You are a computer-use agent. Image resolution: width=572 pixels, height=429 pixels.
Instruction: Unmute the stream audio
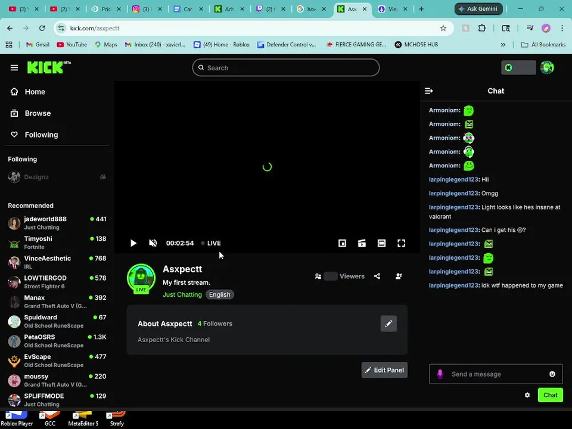click(x=153, y=243)
